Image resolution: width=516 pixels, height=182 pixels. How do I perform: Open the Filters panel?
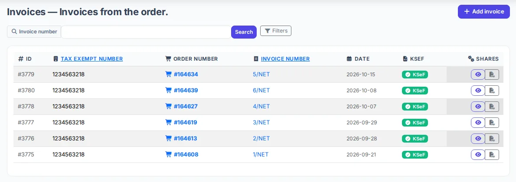coord(276,31)
